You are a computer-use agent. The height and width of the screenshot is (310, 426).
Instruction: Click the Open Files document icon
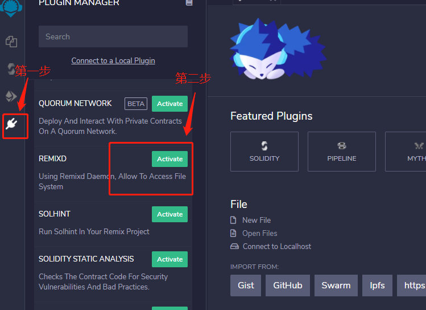click(233, 233)
